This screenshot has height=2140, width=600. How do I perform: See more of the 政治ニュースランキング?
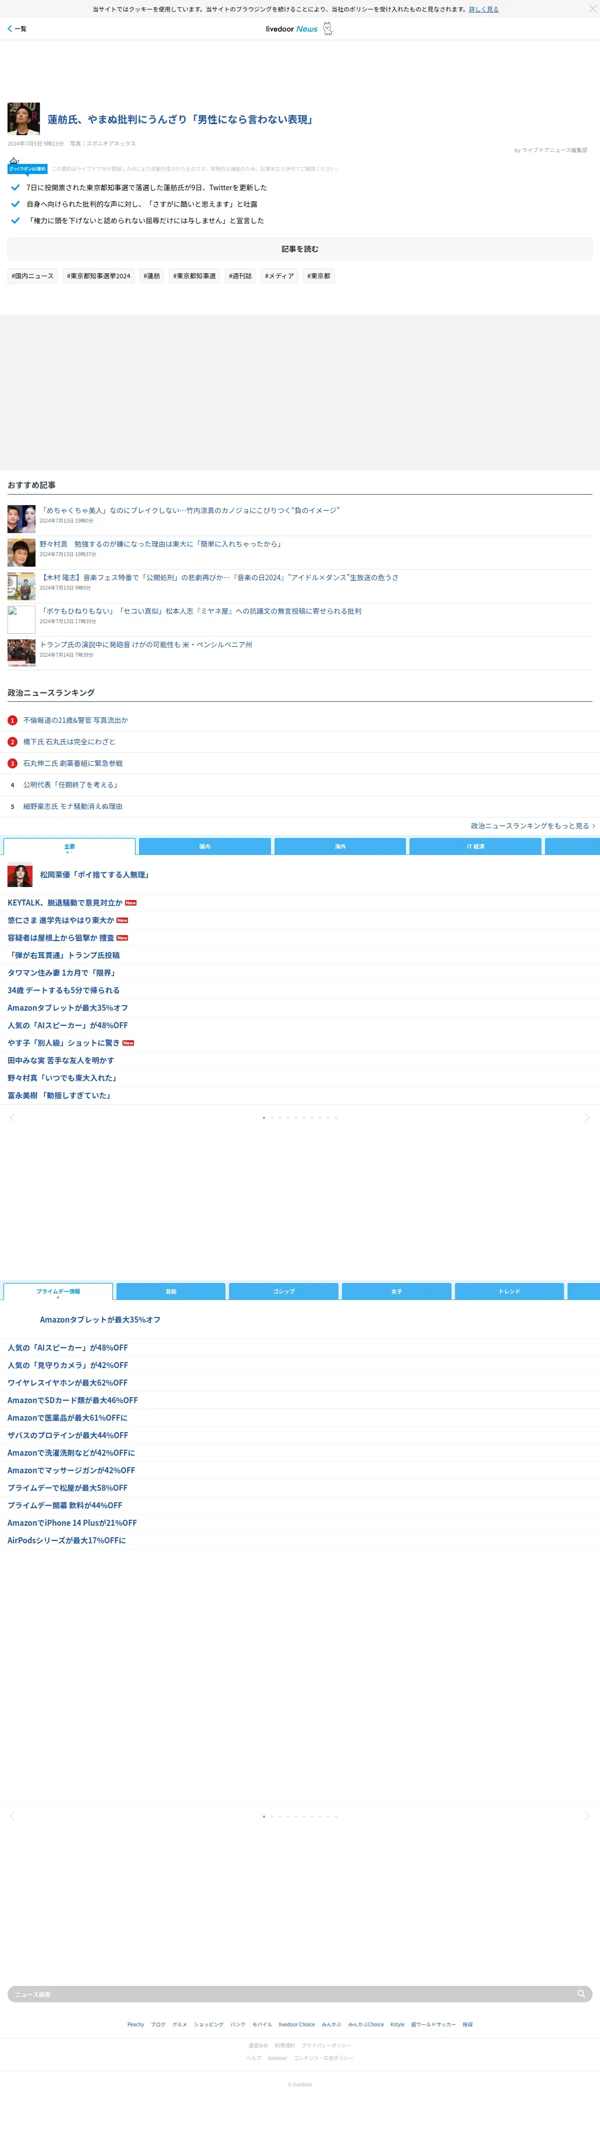[x=533, y=826]
